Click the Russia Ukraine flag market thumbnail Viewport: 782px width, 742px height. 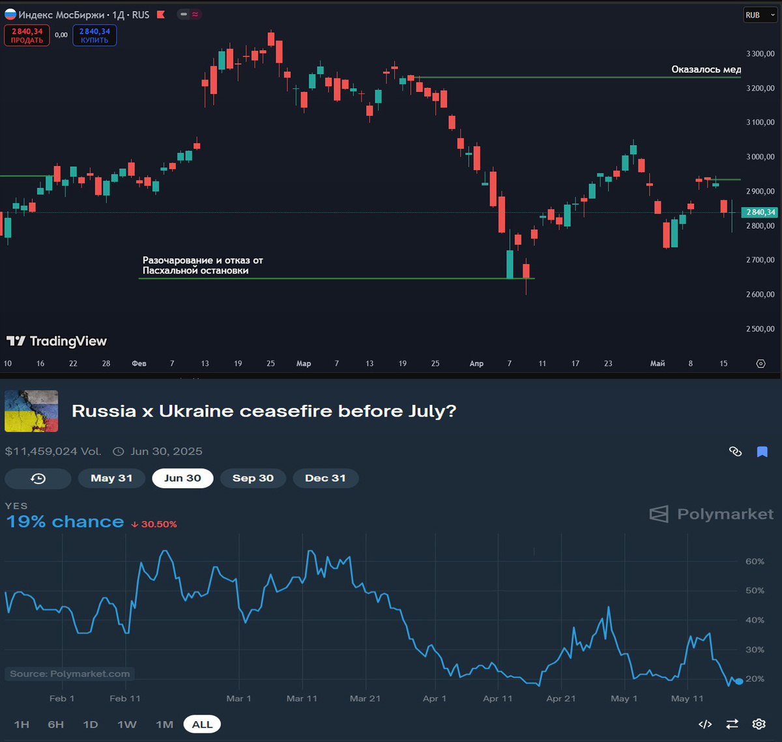tap(31, 411)
